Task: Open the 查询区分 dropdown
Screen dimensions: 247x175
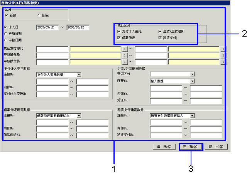Action: [x=192, y=74]
